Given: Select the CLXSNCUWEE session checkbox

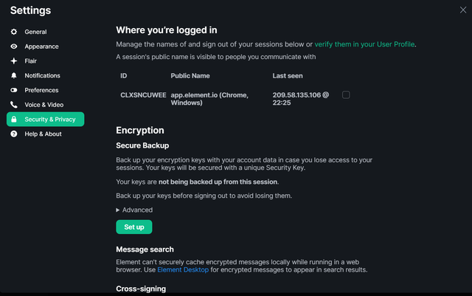Looking at the screenshot, I should coord(346,95).
